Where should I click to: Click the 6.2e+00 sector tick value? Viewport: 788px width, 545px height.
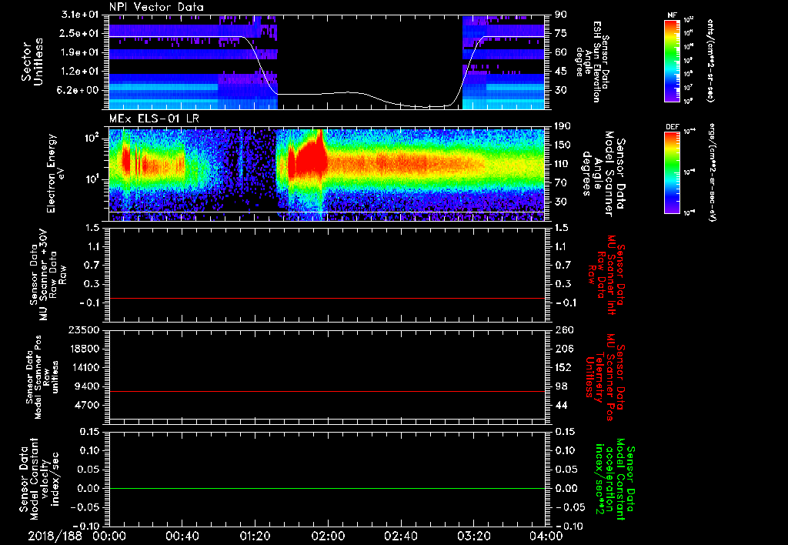coord(79,90)
